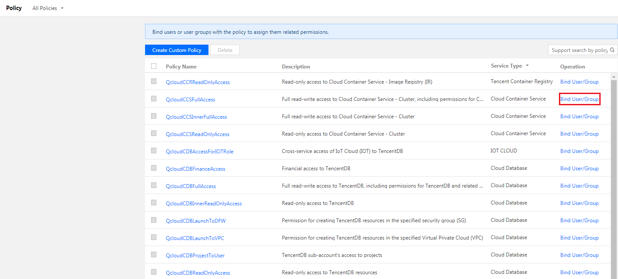The height and width of the screenshot is (279, 618).
Task: Open the QcloudCCRReadOnlyAccess policy
Action: [x=198, y=82]
